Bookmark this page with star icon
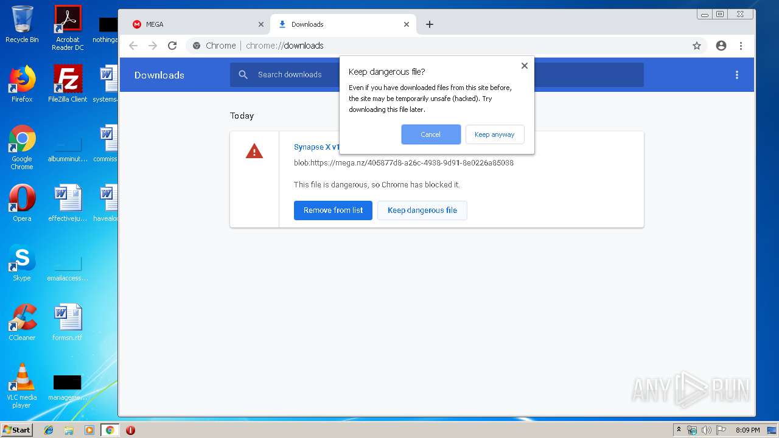 click(697, 46)
